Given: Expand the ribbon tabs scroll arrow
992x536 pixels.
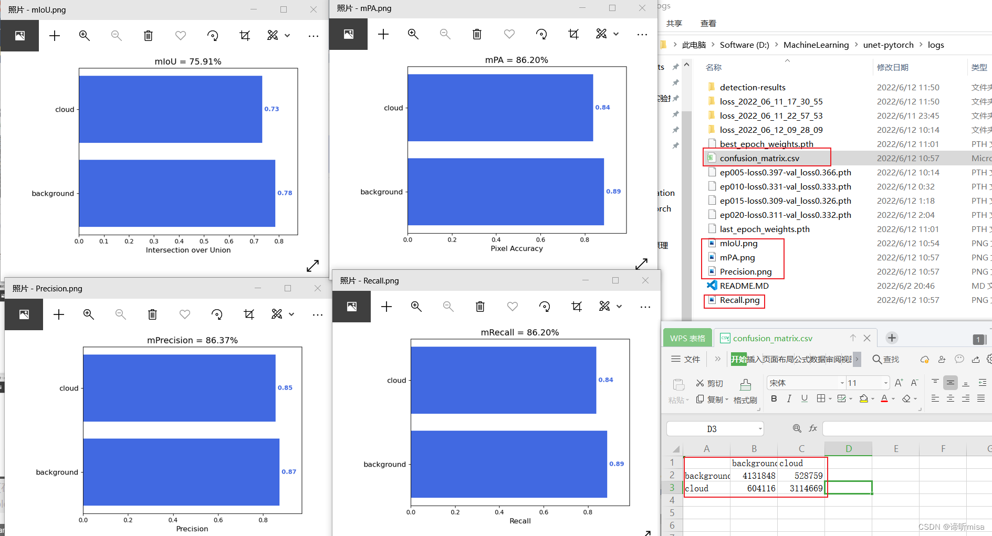Looking at the screenshot, I should (857, 359).
